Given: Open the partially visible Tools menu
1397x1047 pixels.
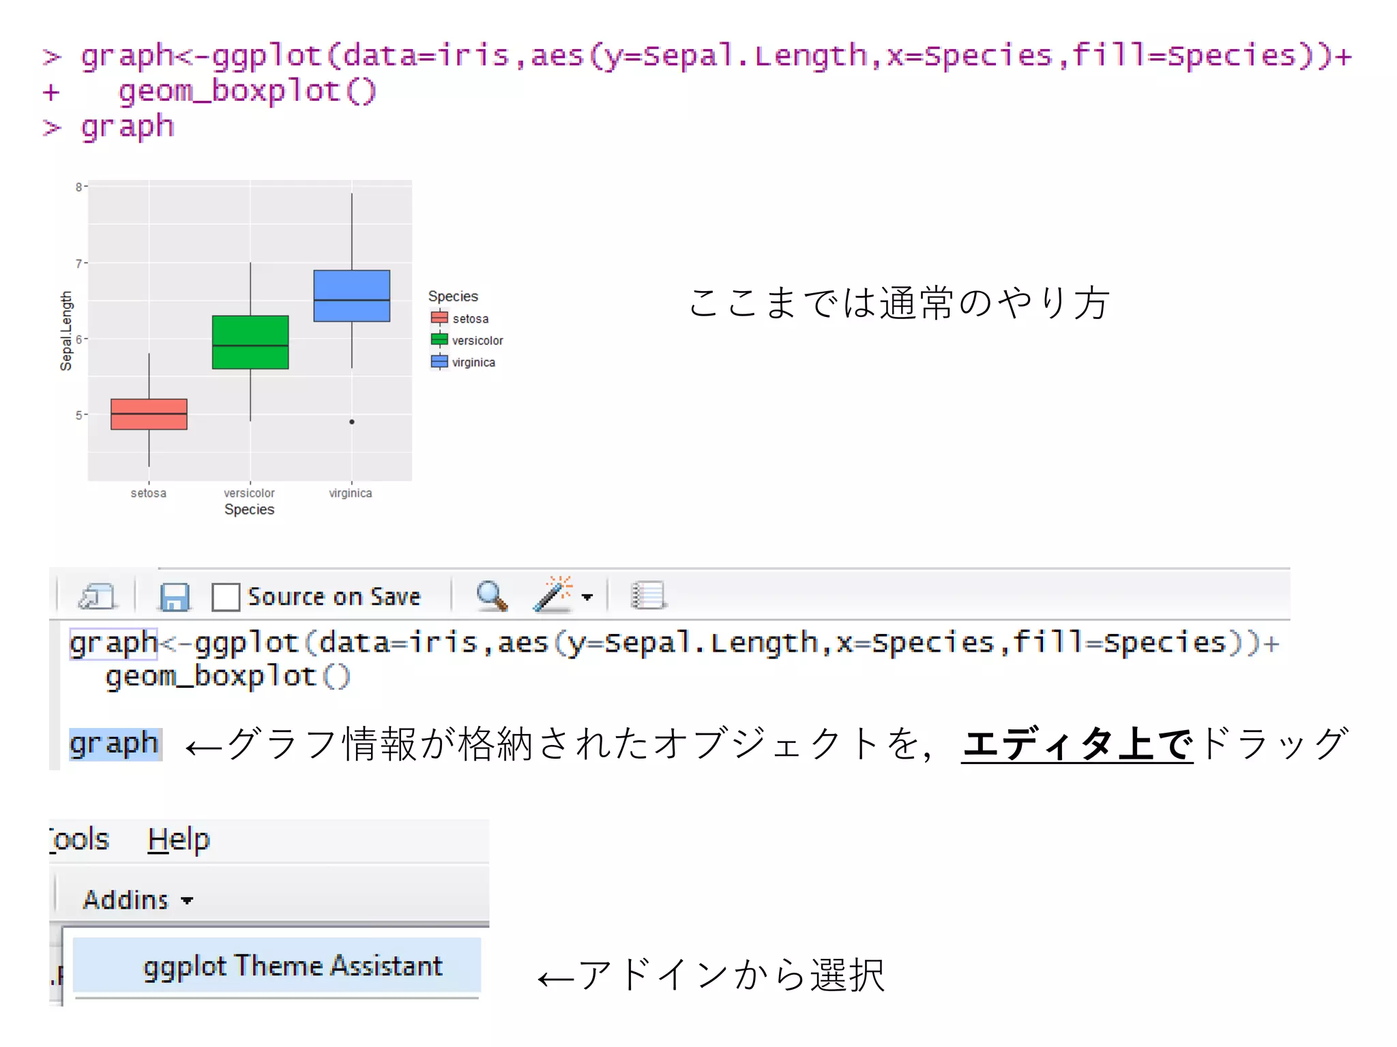Looking at the screenshot, I should pyautogui.click(x=79, y=839).
